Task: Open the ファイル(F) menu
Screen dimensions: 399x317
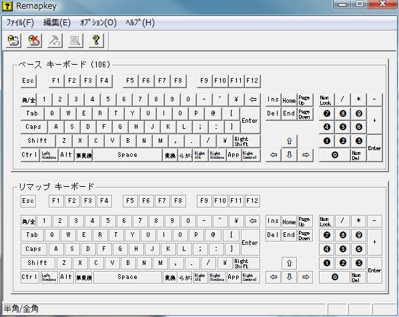Action: click(x=20, y=23)
